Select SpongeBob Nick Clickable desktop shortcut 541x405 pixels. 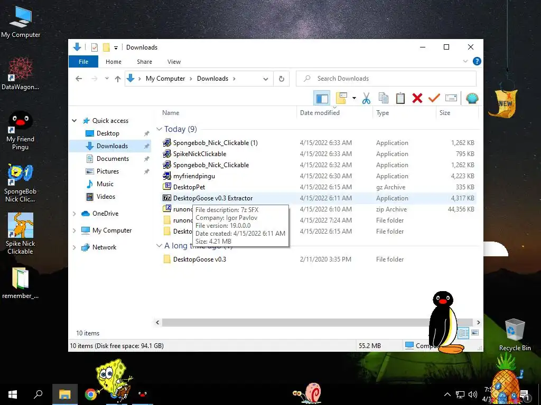[21, 183]
